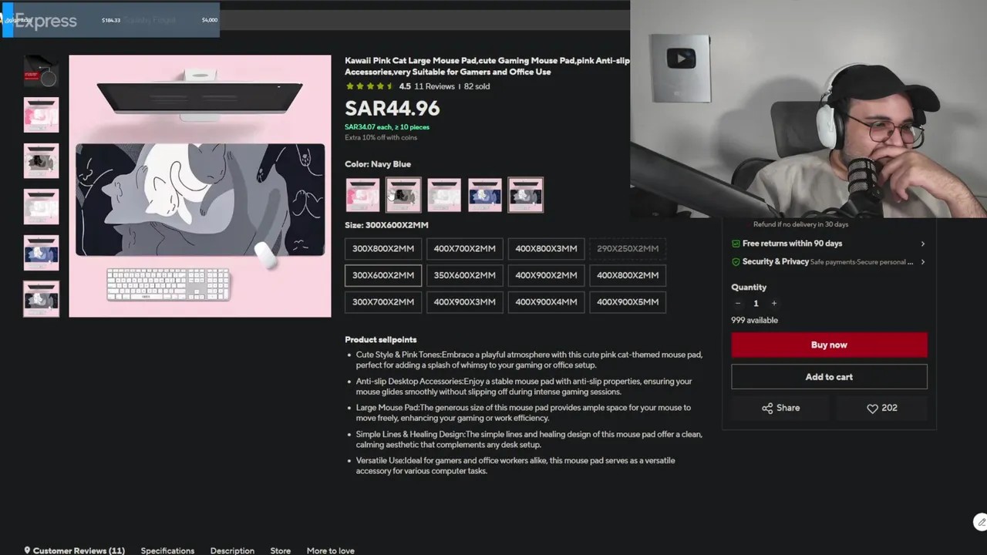
Task: Click 'Extra 10% off with coins' text
Action: click(381, 138)
